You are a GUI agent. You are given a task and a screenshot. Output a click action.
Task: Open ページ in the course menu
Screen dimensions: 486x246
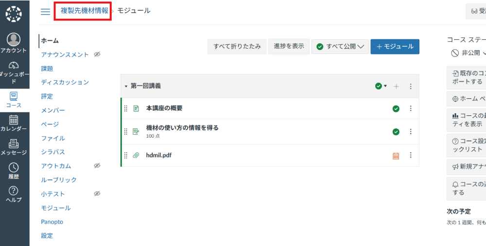[50, 124]
